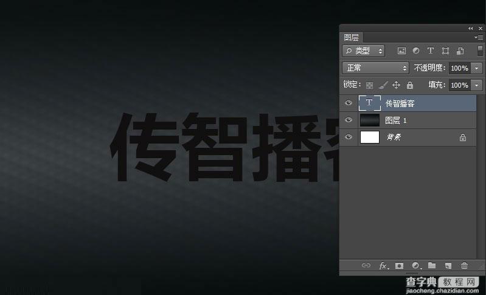Hide the 背景 layer
This screenshot has width=486, height=295.
pyautogui.click(x=349, y=137)
